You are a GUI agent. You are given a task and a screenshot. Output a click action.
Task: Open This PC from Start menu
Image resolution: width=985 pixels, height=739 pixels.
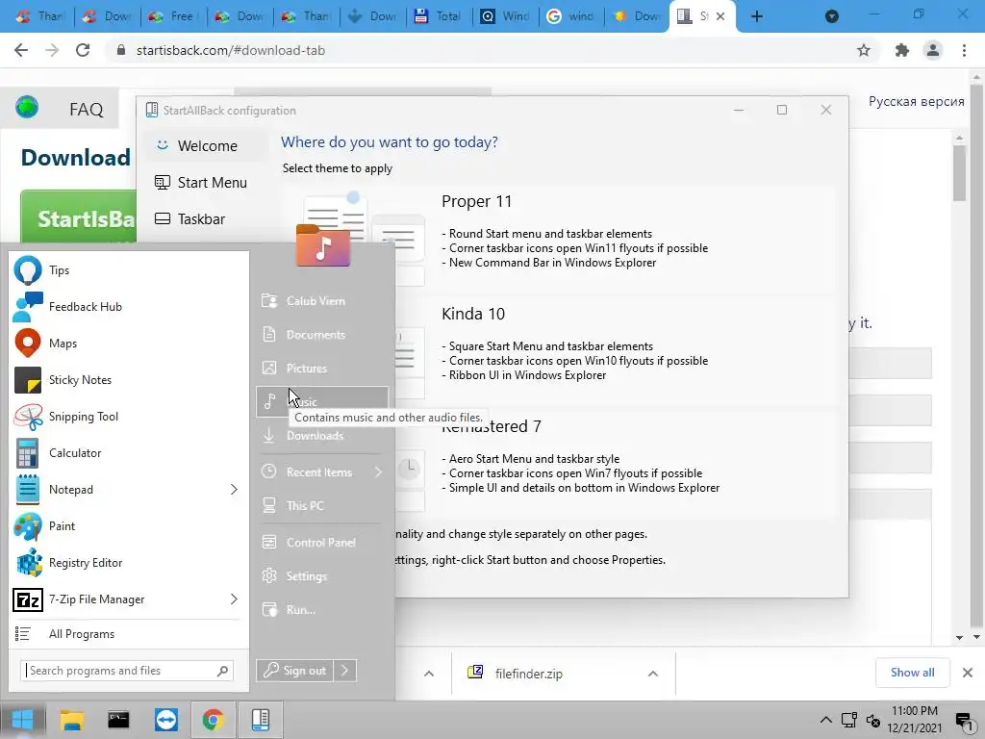click(322, 506)
